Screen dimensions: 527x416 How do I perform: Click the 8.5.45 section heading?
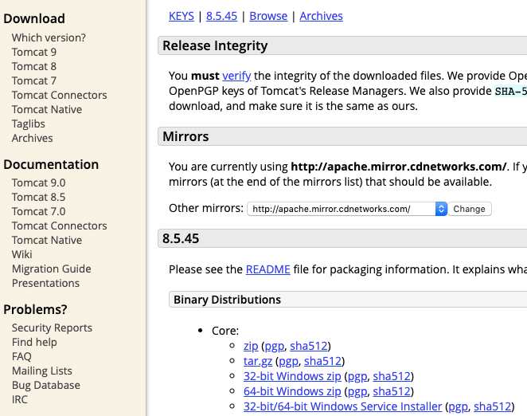point(181,238)
